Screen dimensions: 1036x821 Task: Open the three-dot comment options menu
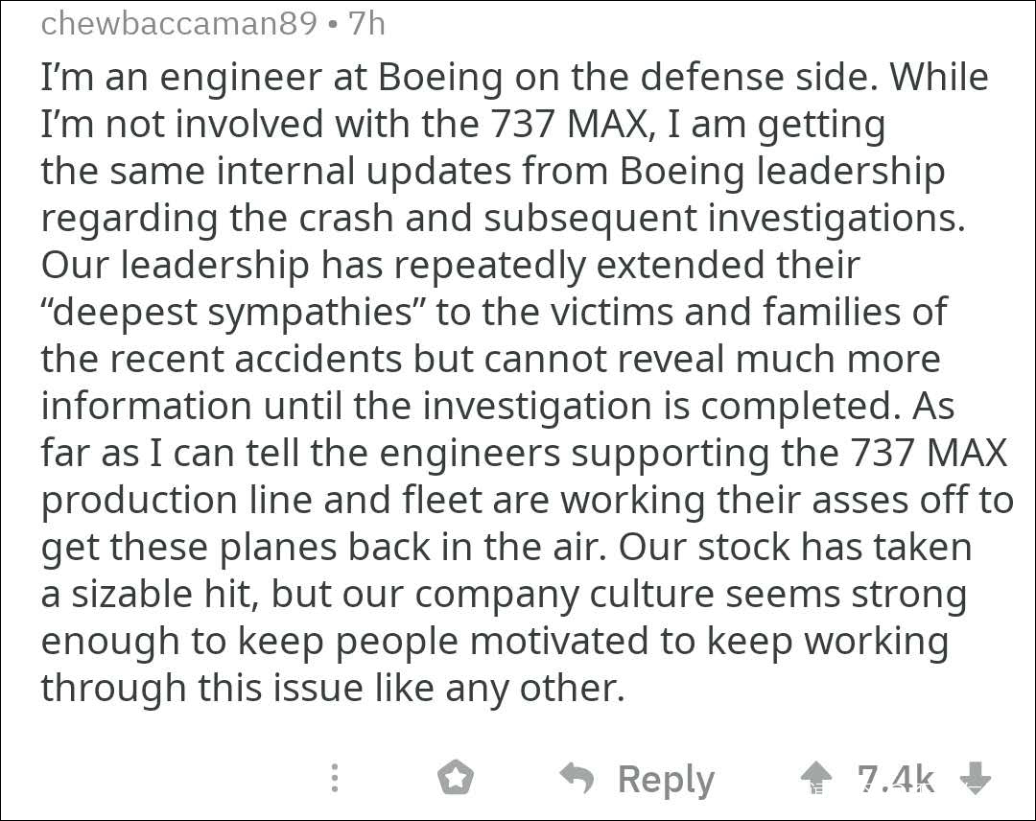[335, 778]
